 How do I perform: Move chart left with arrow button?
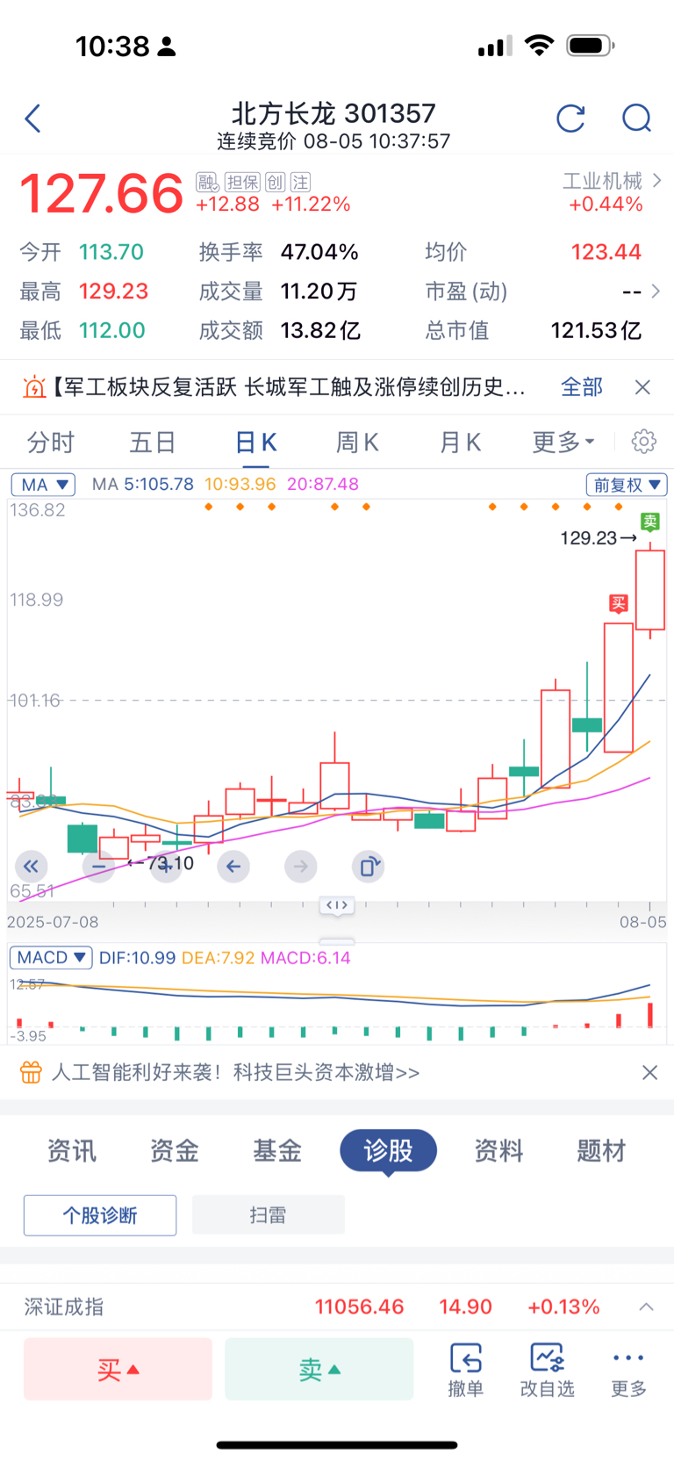(x=233, y=867)
